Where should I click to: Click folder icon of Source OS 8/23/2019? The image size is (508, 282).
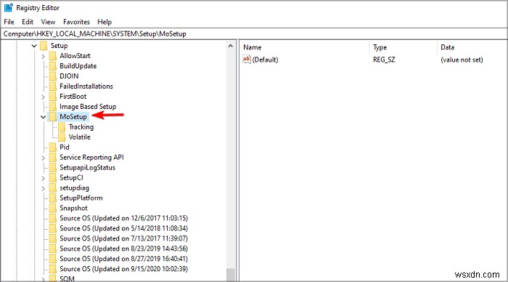tap(53, 249)
